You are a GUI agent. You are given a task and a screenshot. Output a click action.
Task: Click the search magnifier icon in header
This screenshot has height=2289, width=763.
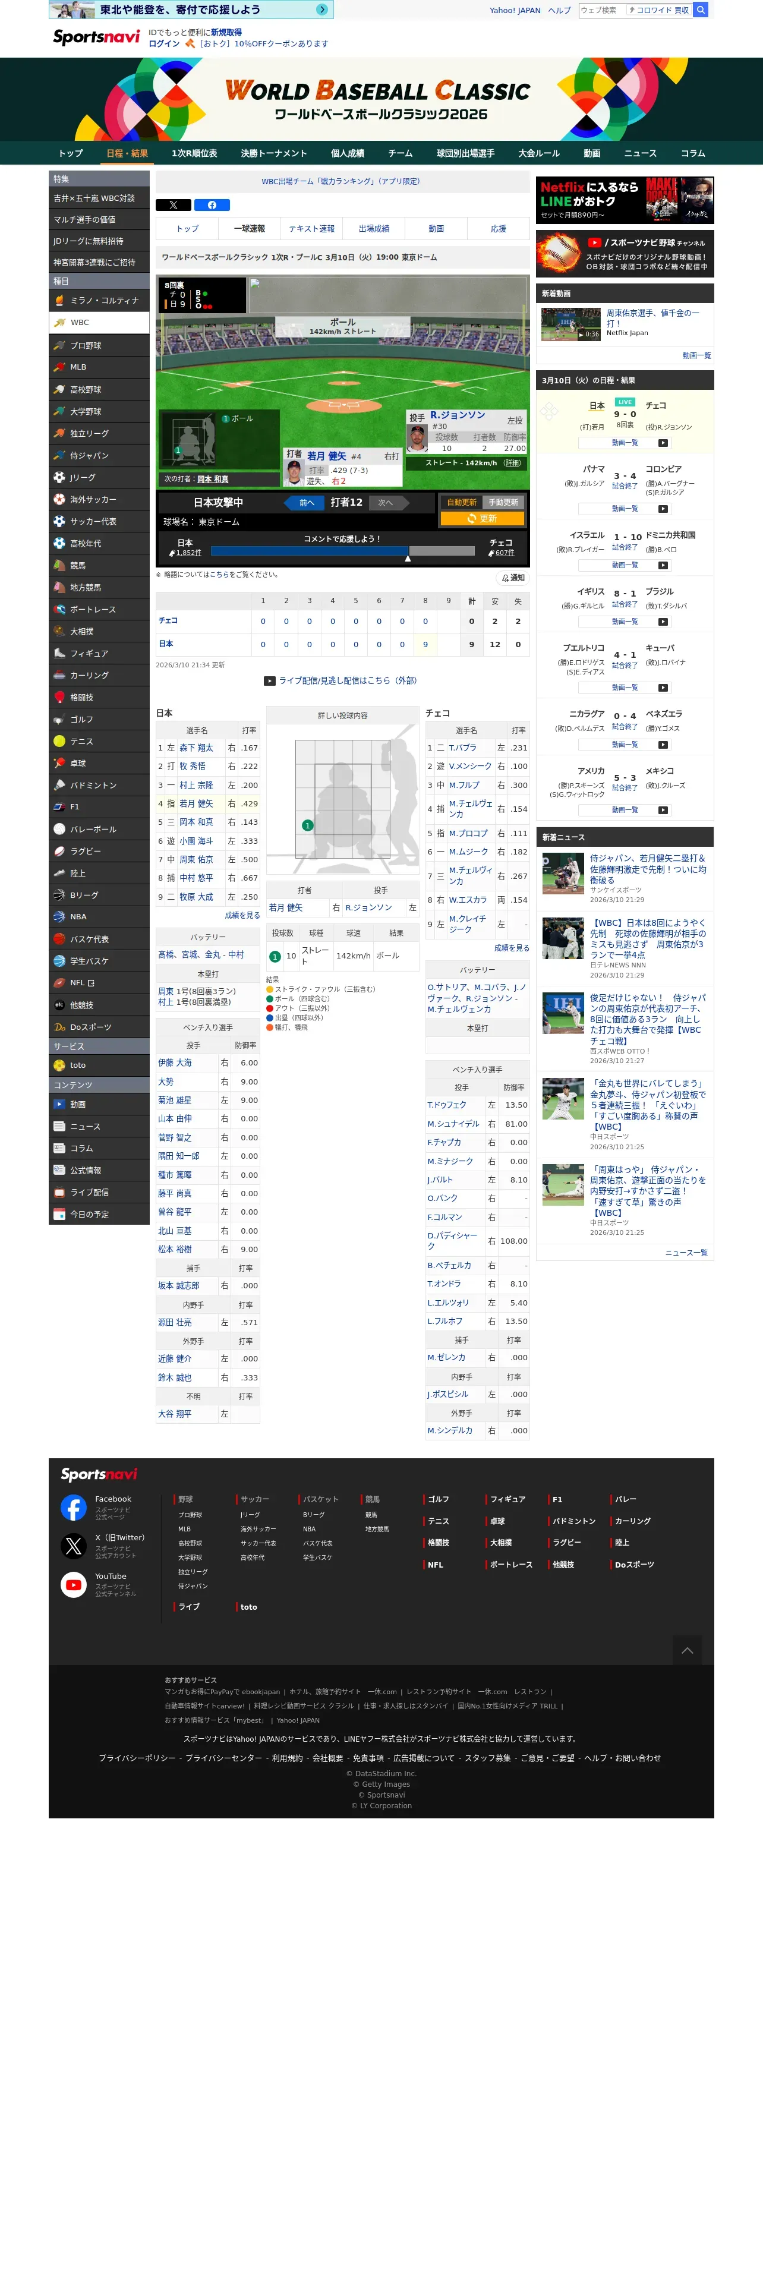point(701,10)
